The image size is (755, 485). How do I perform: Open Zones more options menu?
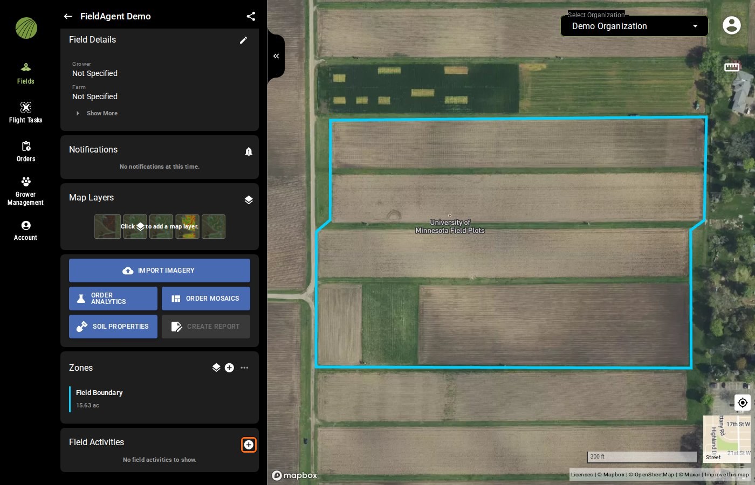point(244,368)
